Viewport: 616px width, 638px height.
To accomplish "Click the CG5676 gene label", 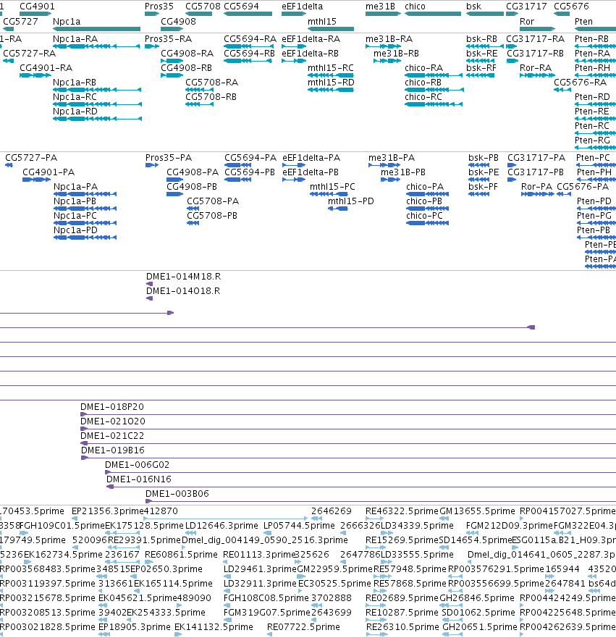I will 571,7.
